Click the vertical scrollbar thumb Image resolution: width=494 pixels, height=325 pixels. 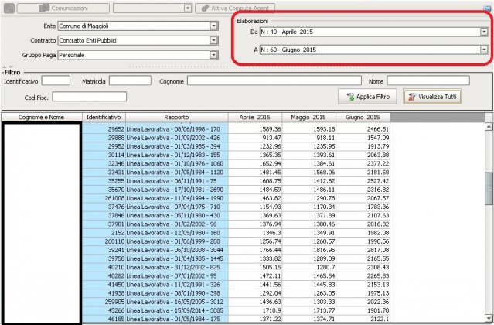[489, 189]
